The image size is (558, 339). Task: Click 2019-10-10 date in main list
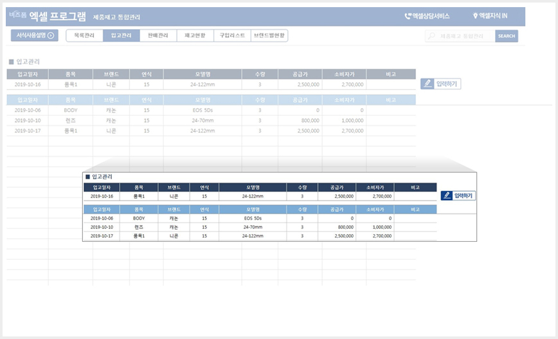pos(28,120)
